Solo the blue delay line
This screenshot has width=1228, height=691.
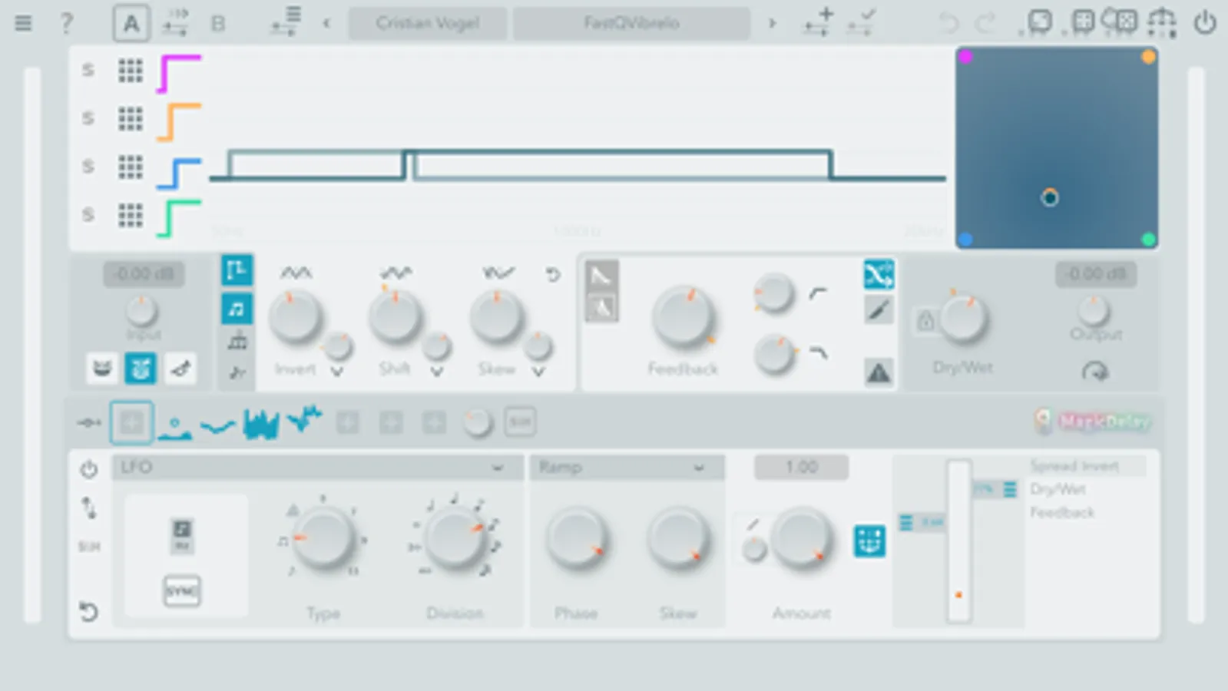(88, 167)
